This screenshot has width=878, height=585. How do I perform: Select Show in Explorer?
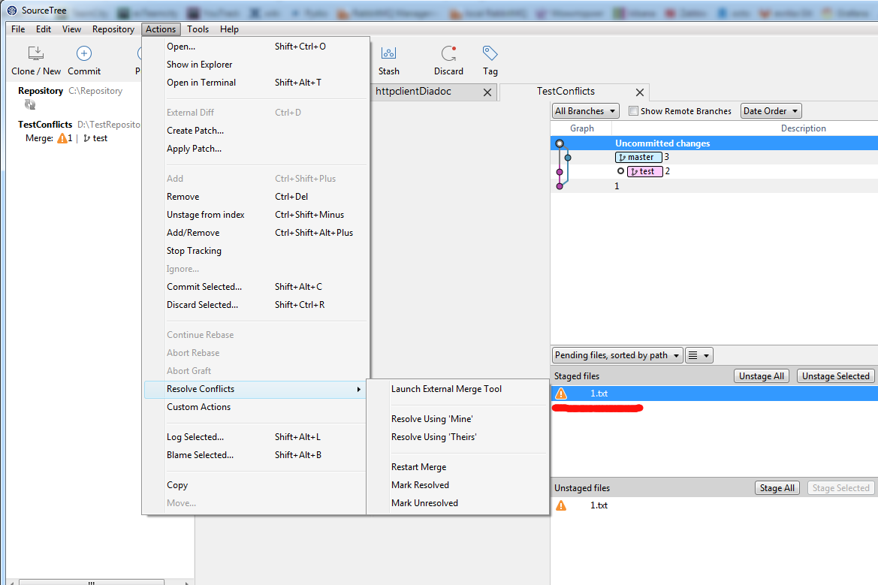click(256, 65)
